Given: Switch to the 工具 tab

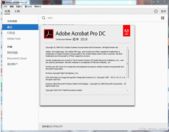Looking at the screenshot, I should click(x=17, y=11).
